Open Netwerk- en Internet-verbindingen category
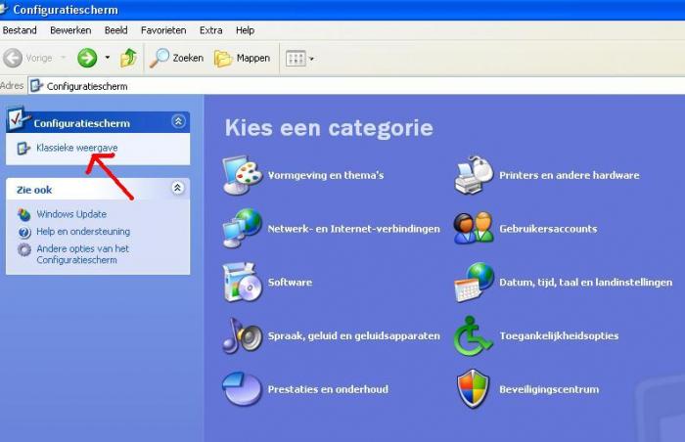Viewport: 685px width, 442px height. [x=354, y=229]
